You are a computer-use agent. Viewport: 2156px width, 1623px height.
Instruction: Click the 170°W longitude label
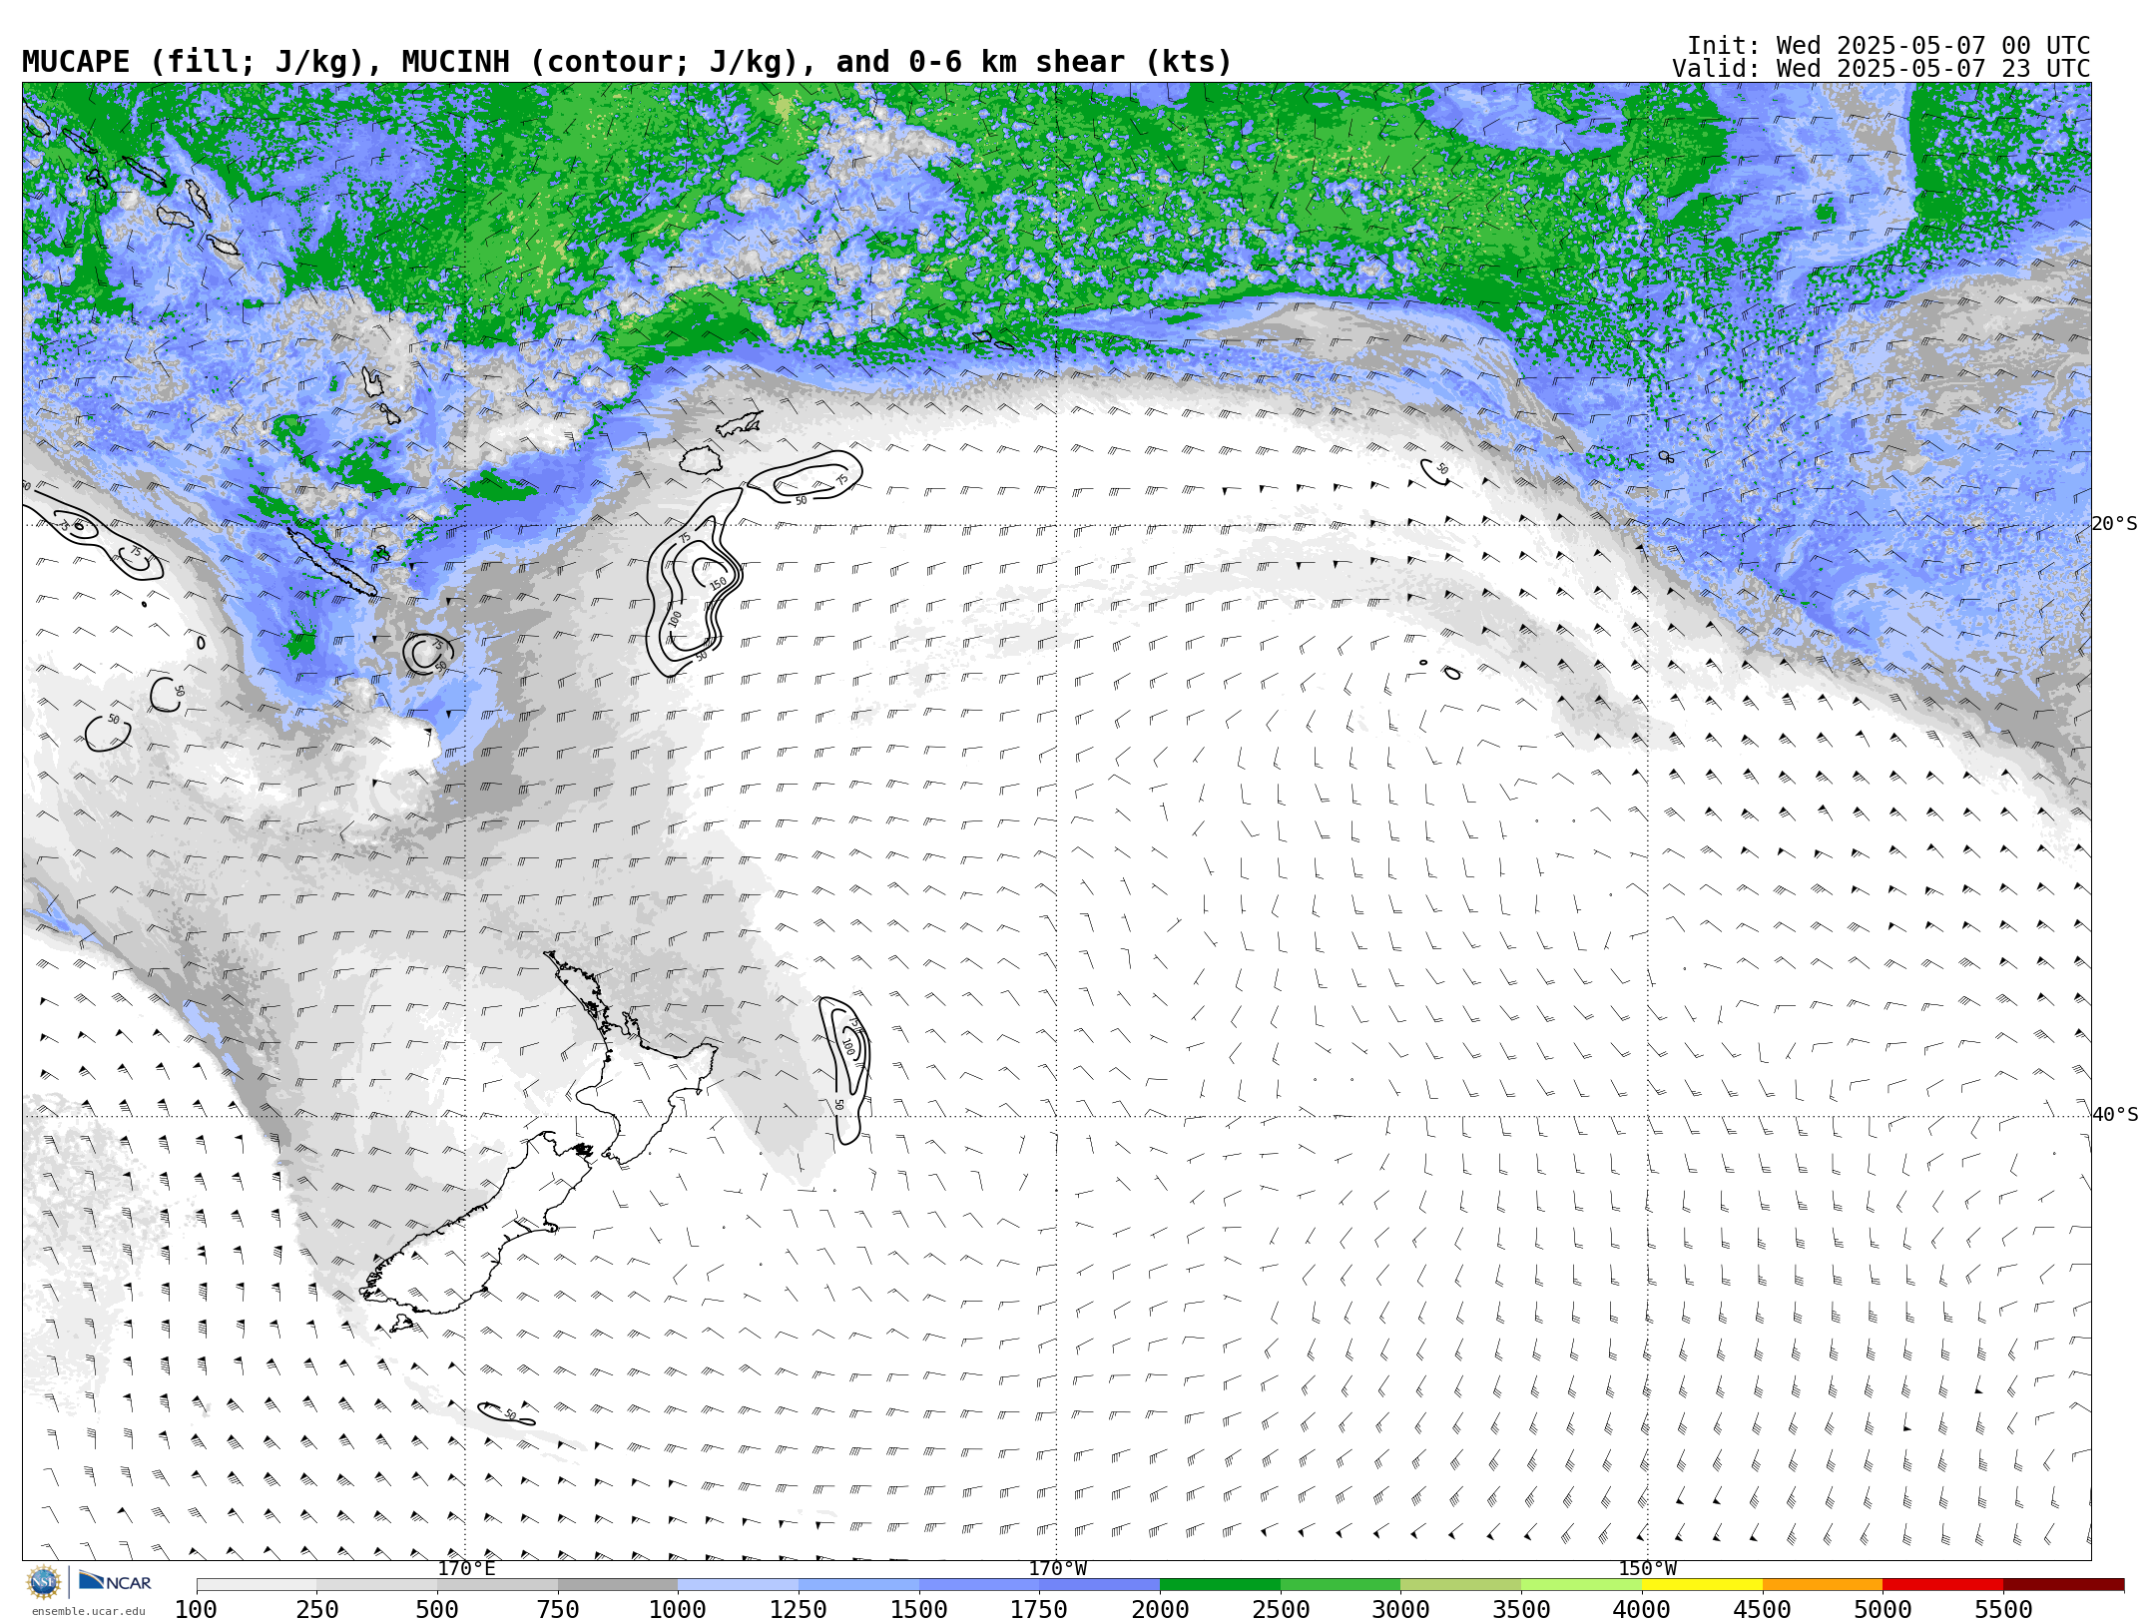tap(1058, 1569)
